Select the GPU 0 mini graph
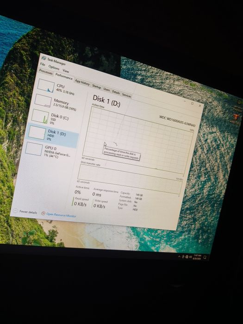Screen dimensions: 243x324 coord(34,149)
